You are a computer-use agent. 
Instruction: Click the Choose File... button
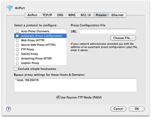[x=123, y=38]
